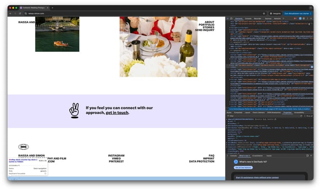
Task: Click the Properties filter funnel icon
Action: pos(228,116)
